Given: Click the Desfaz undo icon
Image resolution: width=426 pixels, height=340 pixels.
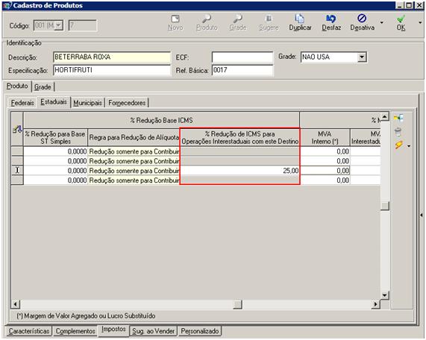Looking at the screenshot, I should click(x=331, y=19).
